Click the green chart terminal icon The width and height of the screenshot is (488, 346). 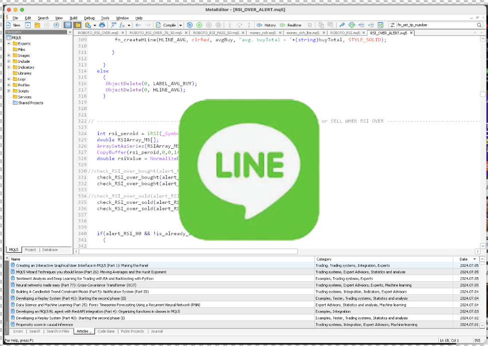coord(380,25)
